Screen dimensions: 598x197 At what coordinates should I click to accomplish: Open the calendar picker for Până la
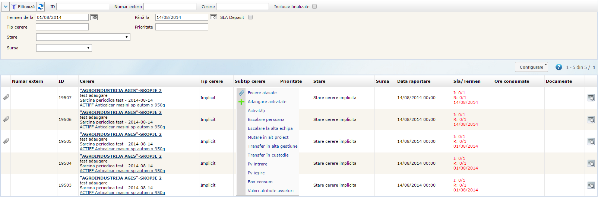point(213,17)
